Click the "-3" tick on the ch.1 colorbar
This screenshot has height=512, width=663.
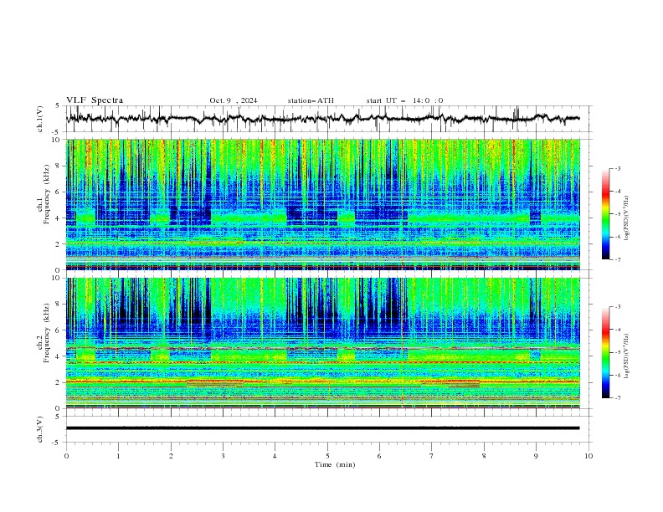[x=617, y=168]
